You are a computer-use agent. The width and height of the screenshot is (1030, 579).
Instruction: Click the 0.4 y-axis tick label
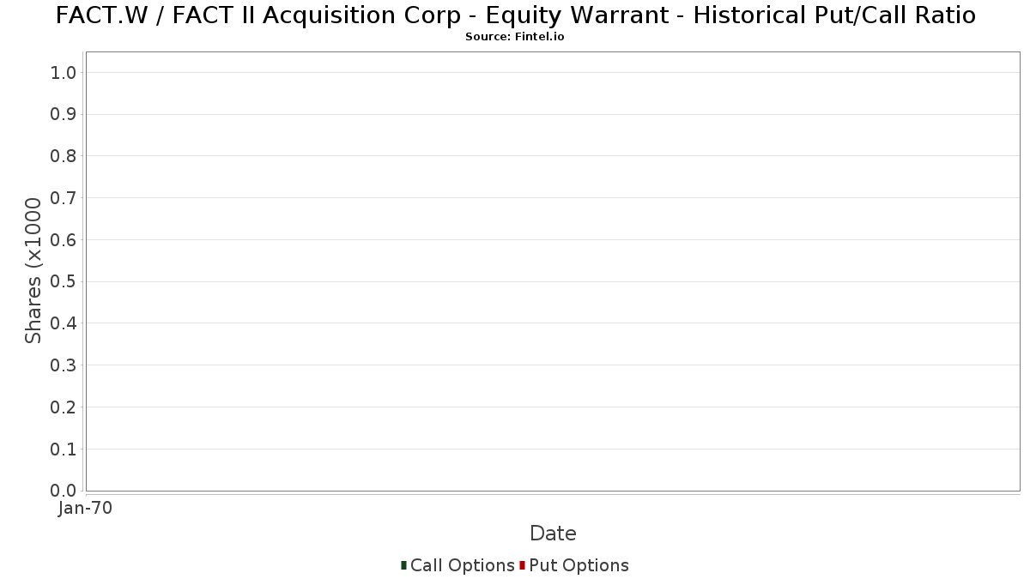coord(64,323)
